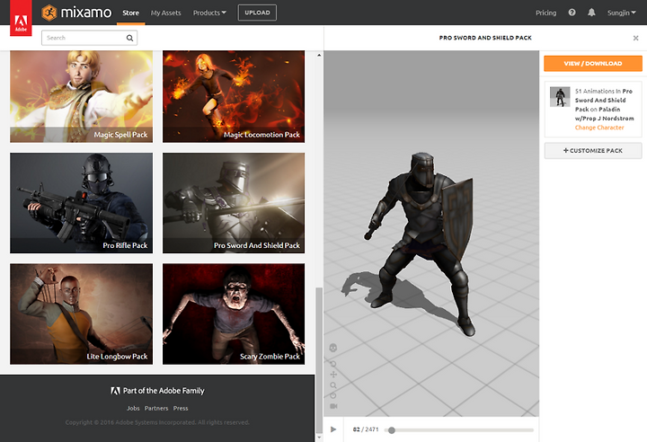Click the search magnifier icon

(x=129, y=38)
